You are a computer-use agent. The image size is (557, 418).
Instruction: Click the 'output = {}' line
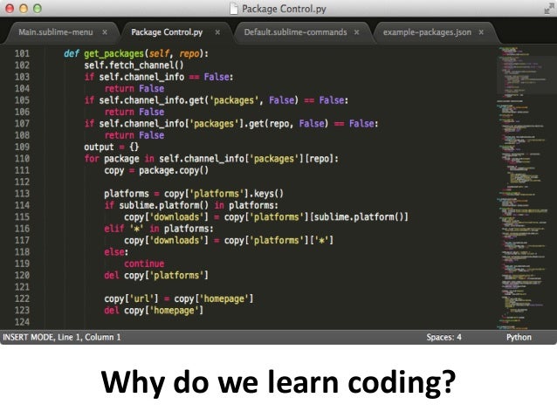pyautogui.click(x=112, y=147)
